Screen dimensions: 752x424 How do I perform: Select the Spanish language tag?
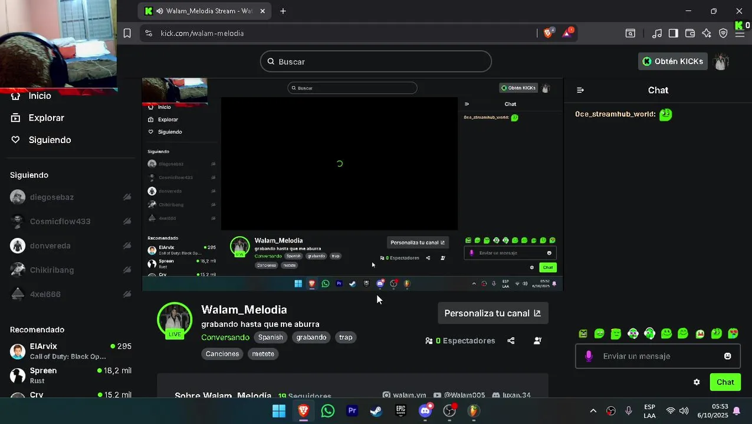(x=271, y=337)
